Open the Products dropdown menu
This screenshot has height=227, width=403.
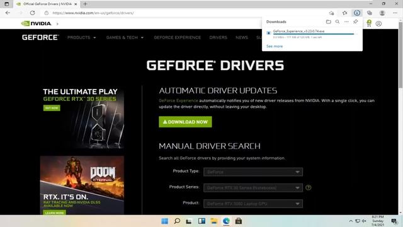coord(81,38)
